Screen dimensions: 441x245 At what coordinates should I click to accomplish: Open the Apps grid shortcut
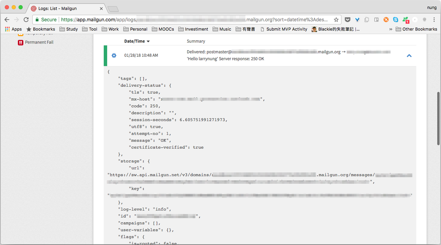tap(13, 29)
